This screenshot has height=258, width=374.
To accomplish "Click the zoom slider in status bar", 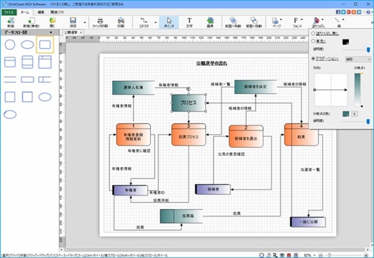I will coord(344,255).
